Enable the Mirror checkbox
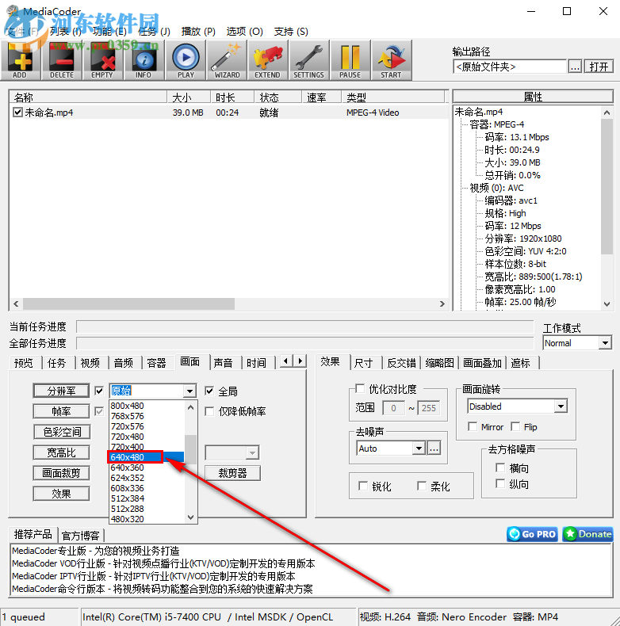 tap(473, 427)
